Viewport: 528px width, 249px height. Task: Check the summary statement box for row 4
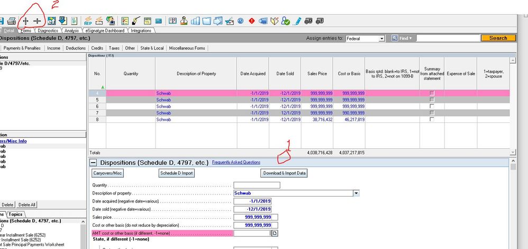(x=432, y=93)
